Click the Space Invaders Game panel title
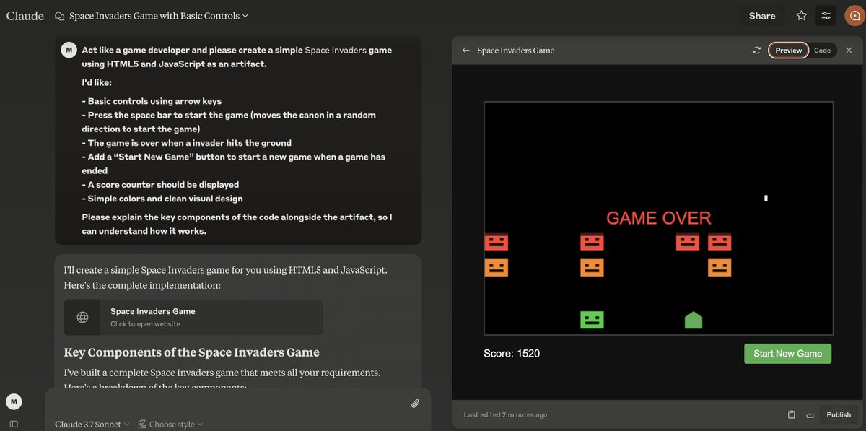This screenshot has height=431, width=866. tap(516, 51)
